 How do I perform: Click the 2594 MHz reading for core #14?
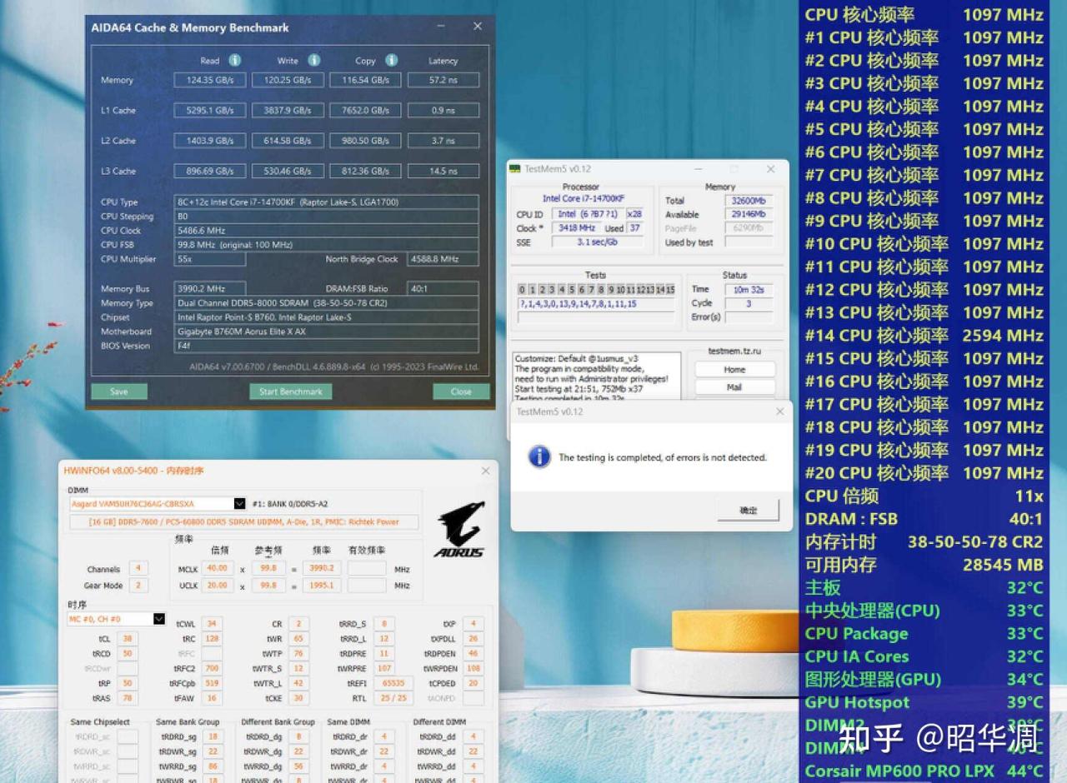tap(1003, 336)
